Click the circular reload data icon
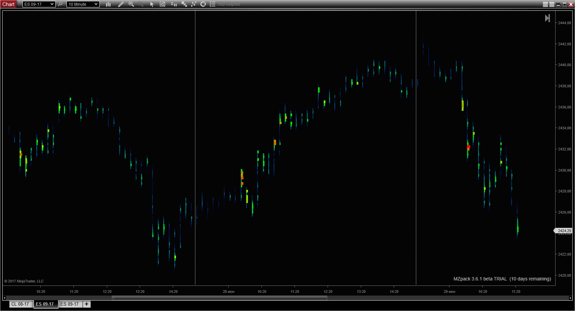575x311 pixels. click(x=203, y=4)
